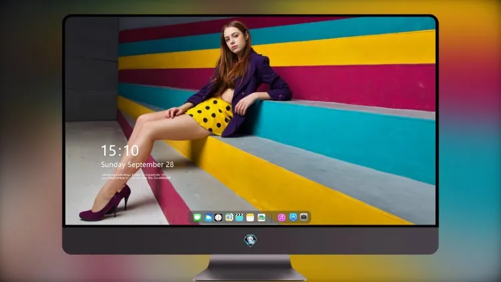
Task: Click the Sunday September 28 date text
Action: coord(138,164)
